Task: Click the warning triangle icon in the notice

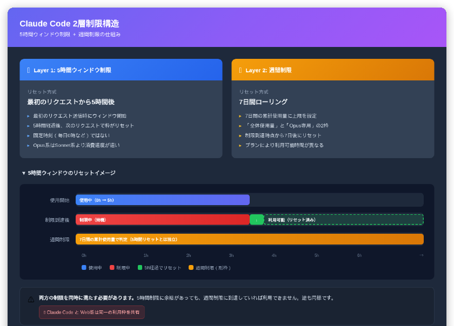Action: (x=30, y=300)
